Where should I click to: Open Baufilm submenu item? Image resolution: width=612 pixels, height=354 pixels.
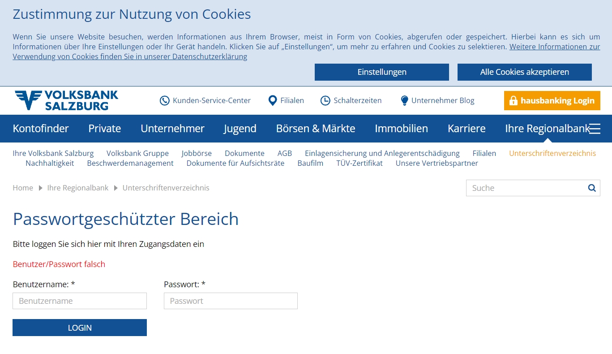point(310,163)
